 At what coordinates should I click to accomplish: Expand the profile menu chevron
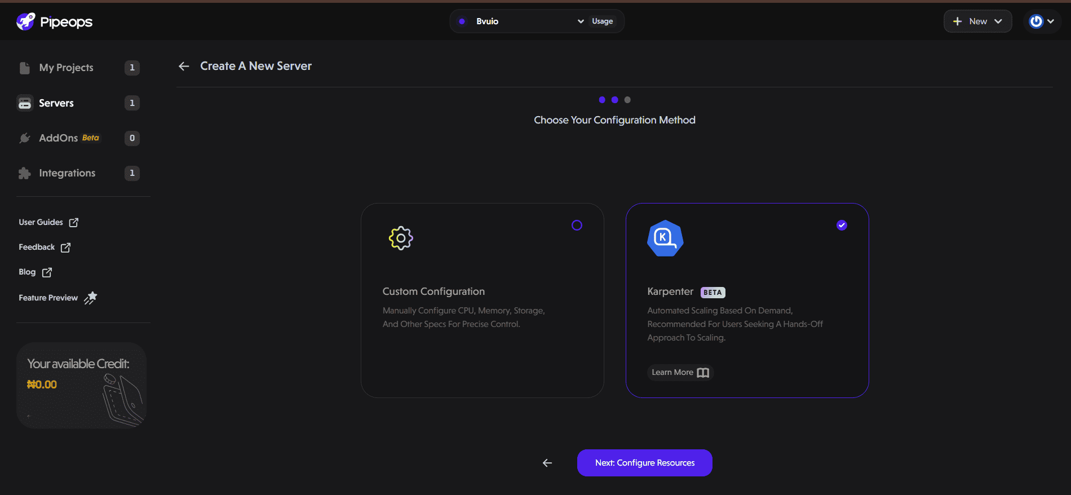(1051, 21)
